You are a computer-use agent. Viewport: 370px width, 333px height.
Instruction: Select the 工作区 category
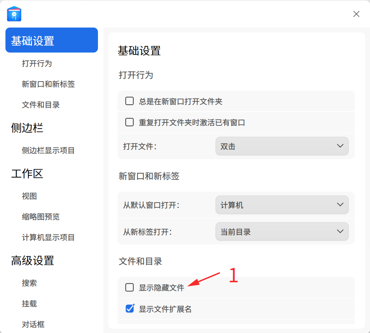tap(27, 174)
